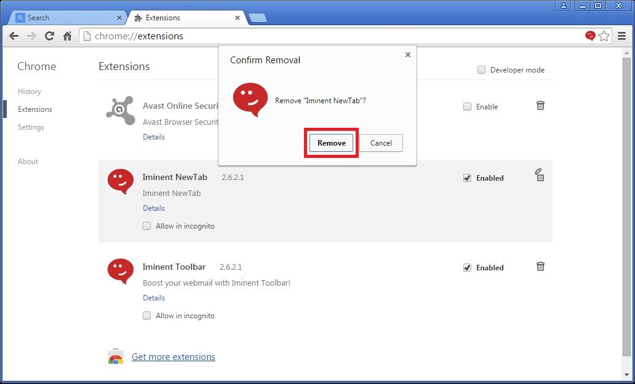Open Details link for Iminent Toolbar
The width and height of the screenshot is (635, 384).
point(154,297)
